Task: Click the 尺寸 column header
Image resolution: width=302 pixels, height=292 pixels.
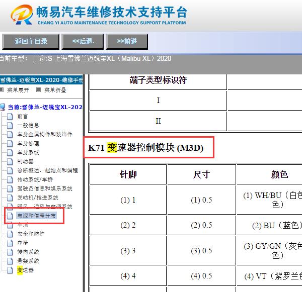Action: (201, 175)
